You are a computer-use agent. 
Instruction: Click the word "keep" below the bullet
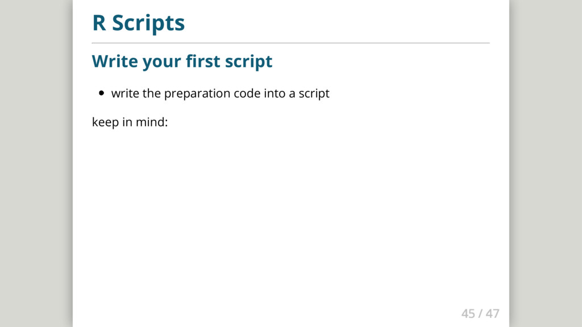click(x=104, y=122)
